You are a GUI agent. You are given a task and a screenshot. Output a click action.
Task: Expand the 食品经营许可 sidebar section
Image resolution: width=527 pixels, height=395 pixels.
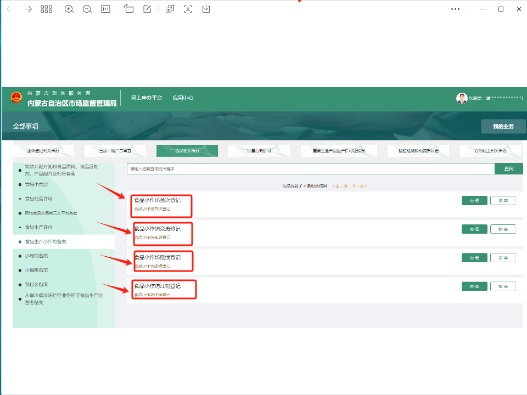38,199
